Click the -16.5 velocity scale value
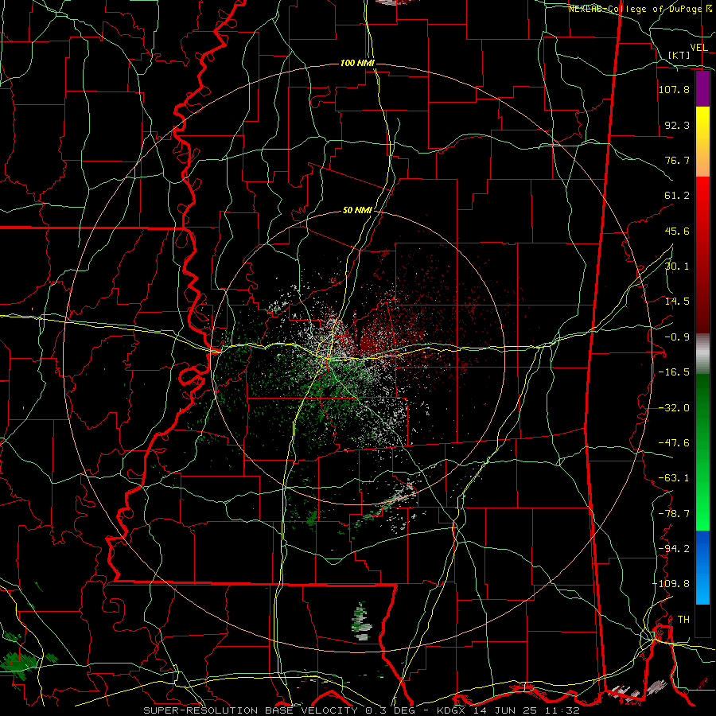The image size is (716, 716). coord(674,372)
